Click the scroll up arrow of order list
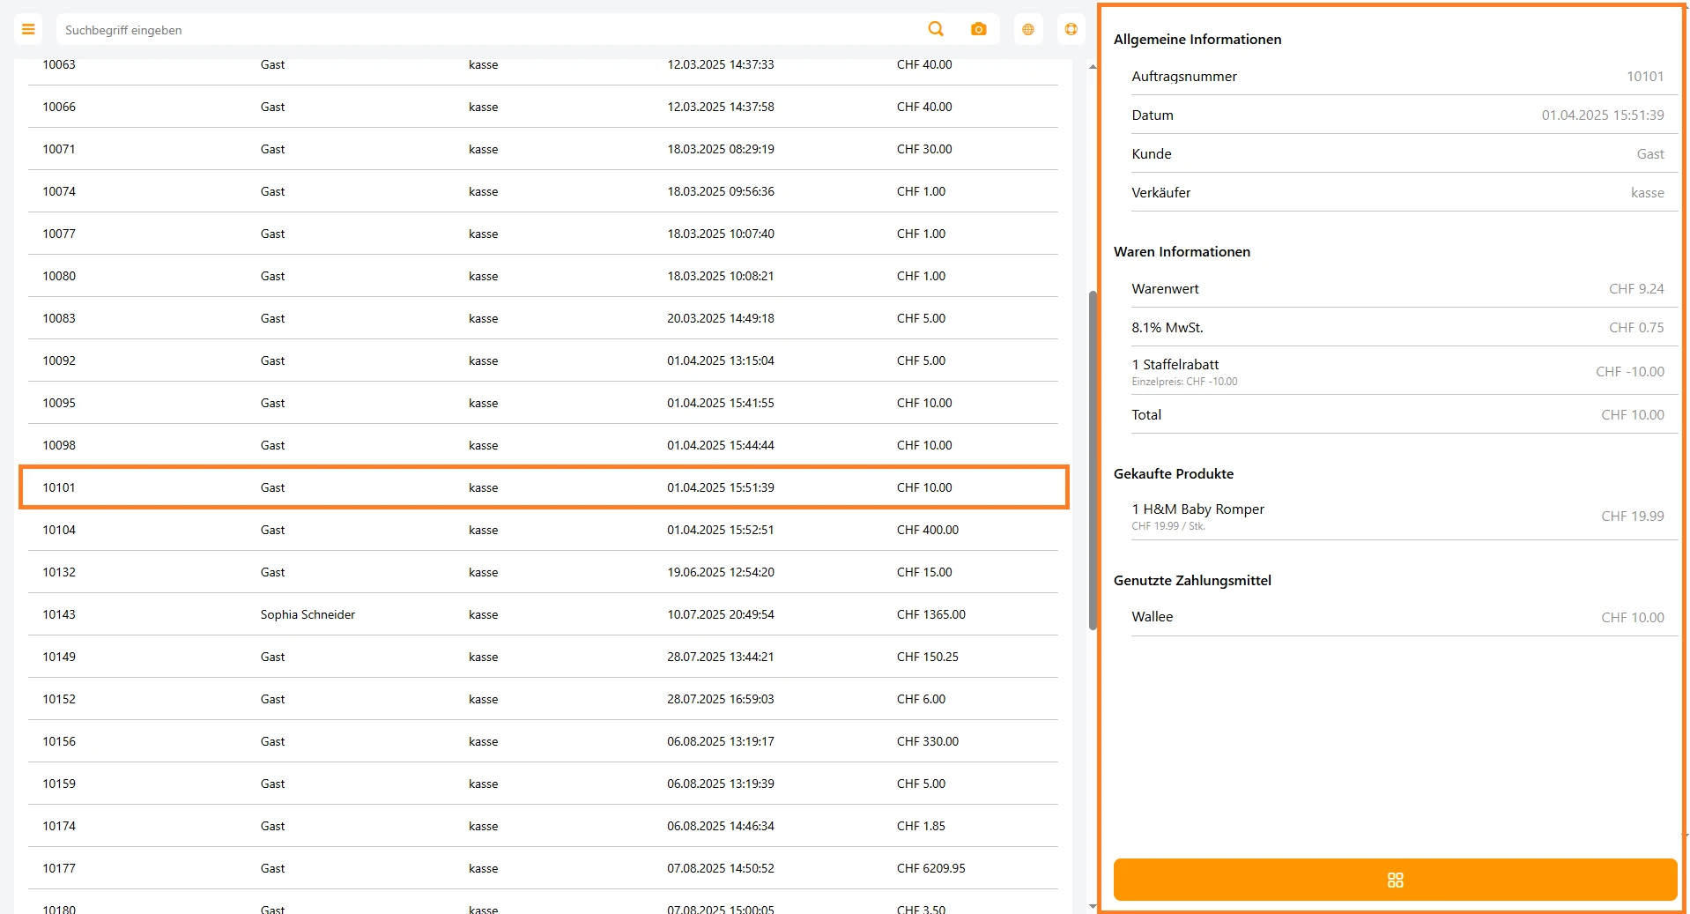The height and width of the screenshot is (914, 1690). (1093, 67)
